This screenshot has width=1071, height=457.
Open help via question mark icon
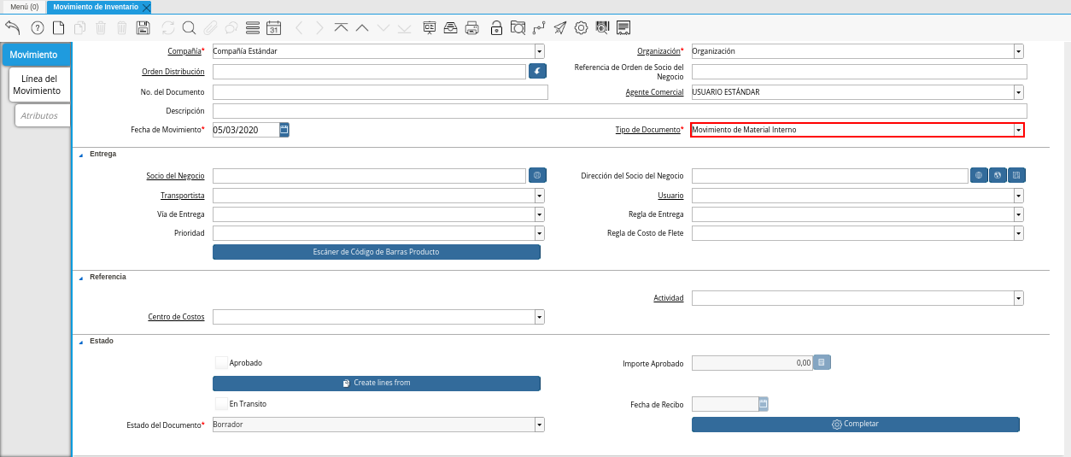(37, 28)
